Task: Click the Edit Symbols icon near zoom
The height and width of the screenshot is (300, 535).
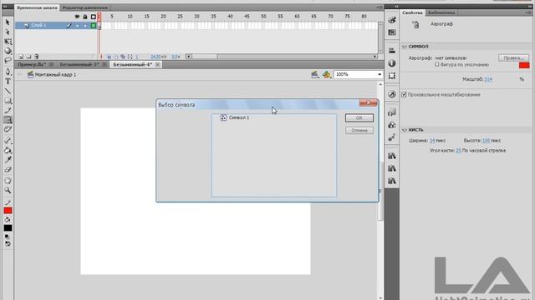Action: [327, 74]
